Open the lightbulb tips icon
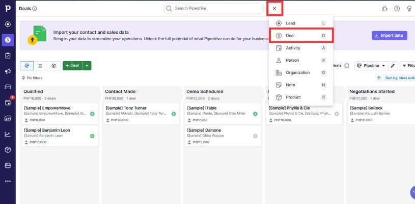Screen dimensions: 415x204 tap(409, 9)
